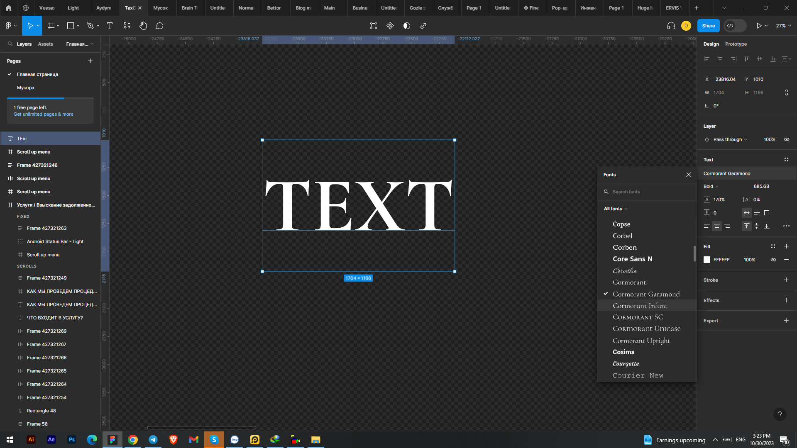Click Get unlimited pages & more link
This screenshot has height=448, width=797.
[43, 114]
